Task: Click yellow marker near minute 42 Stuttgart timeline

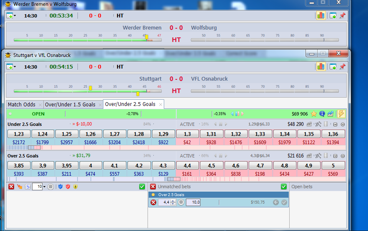Action: pos(138,94)
